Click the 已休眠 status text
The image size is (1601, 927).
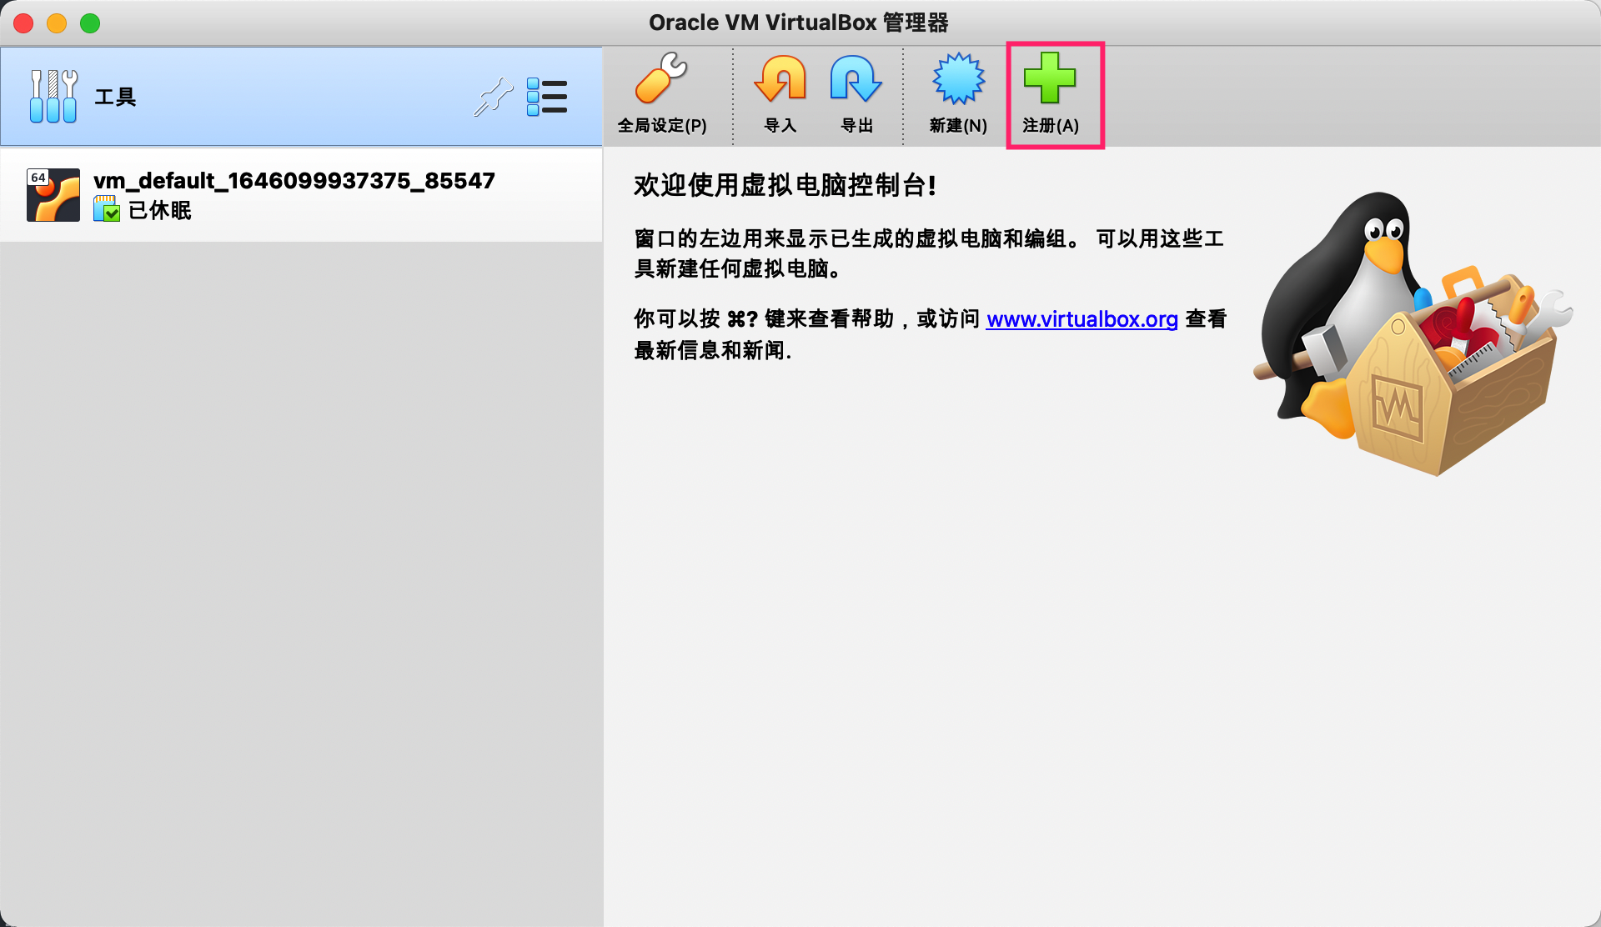(160, 210)
